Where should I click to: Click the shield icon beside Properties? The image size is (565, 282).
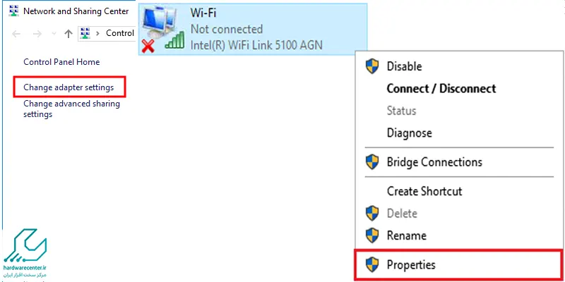tap(371, 265)
